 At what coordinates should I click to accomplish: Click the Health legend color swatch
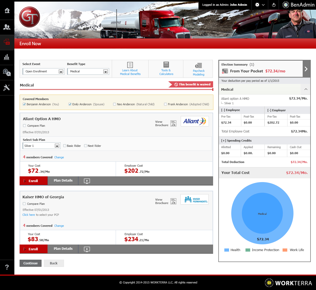pyautogui.click(x=227, y=250)
